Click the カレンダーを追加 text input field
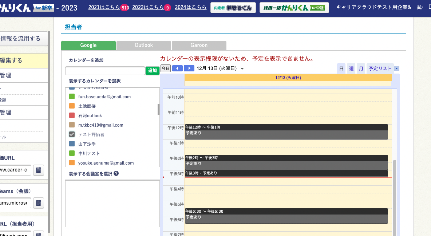Screen dimensions: 431x236 click(x=105, y=71)
